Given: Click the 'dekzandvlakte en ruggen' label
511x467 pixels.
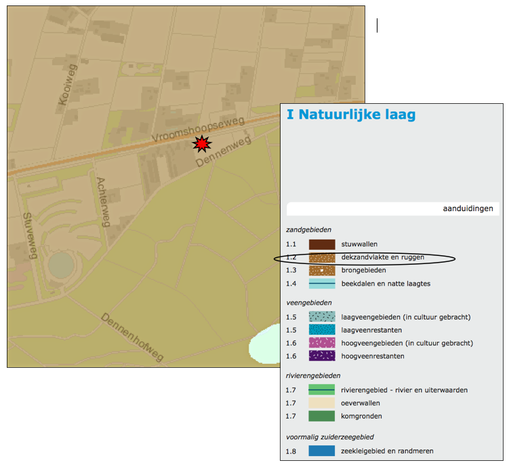Looking at the screenshot, I should click(x=383, y=257).
